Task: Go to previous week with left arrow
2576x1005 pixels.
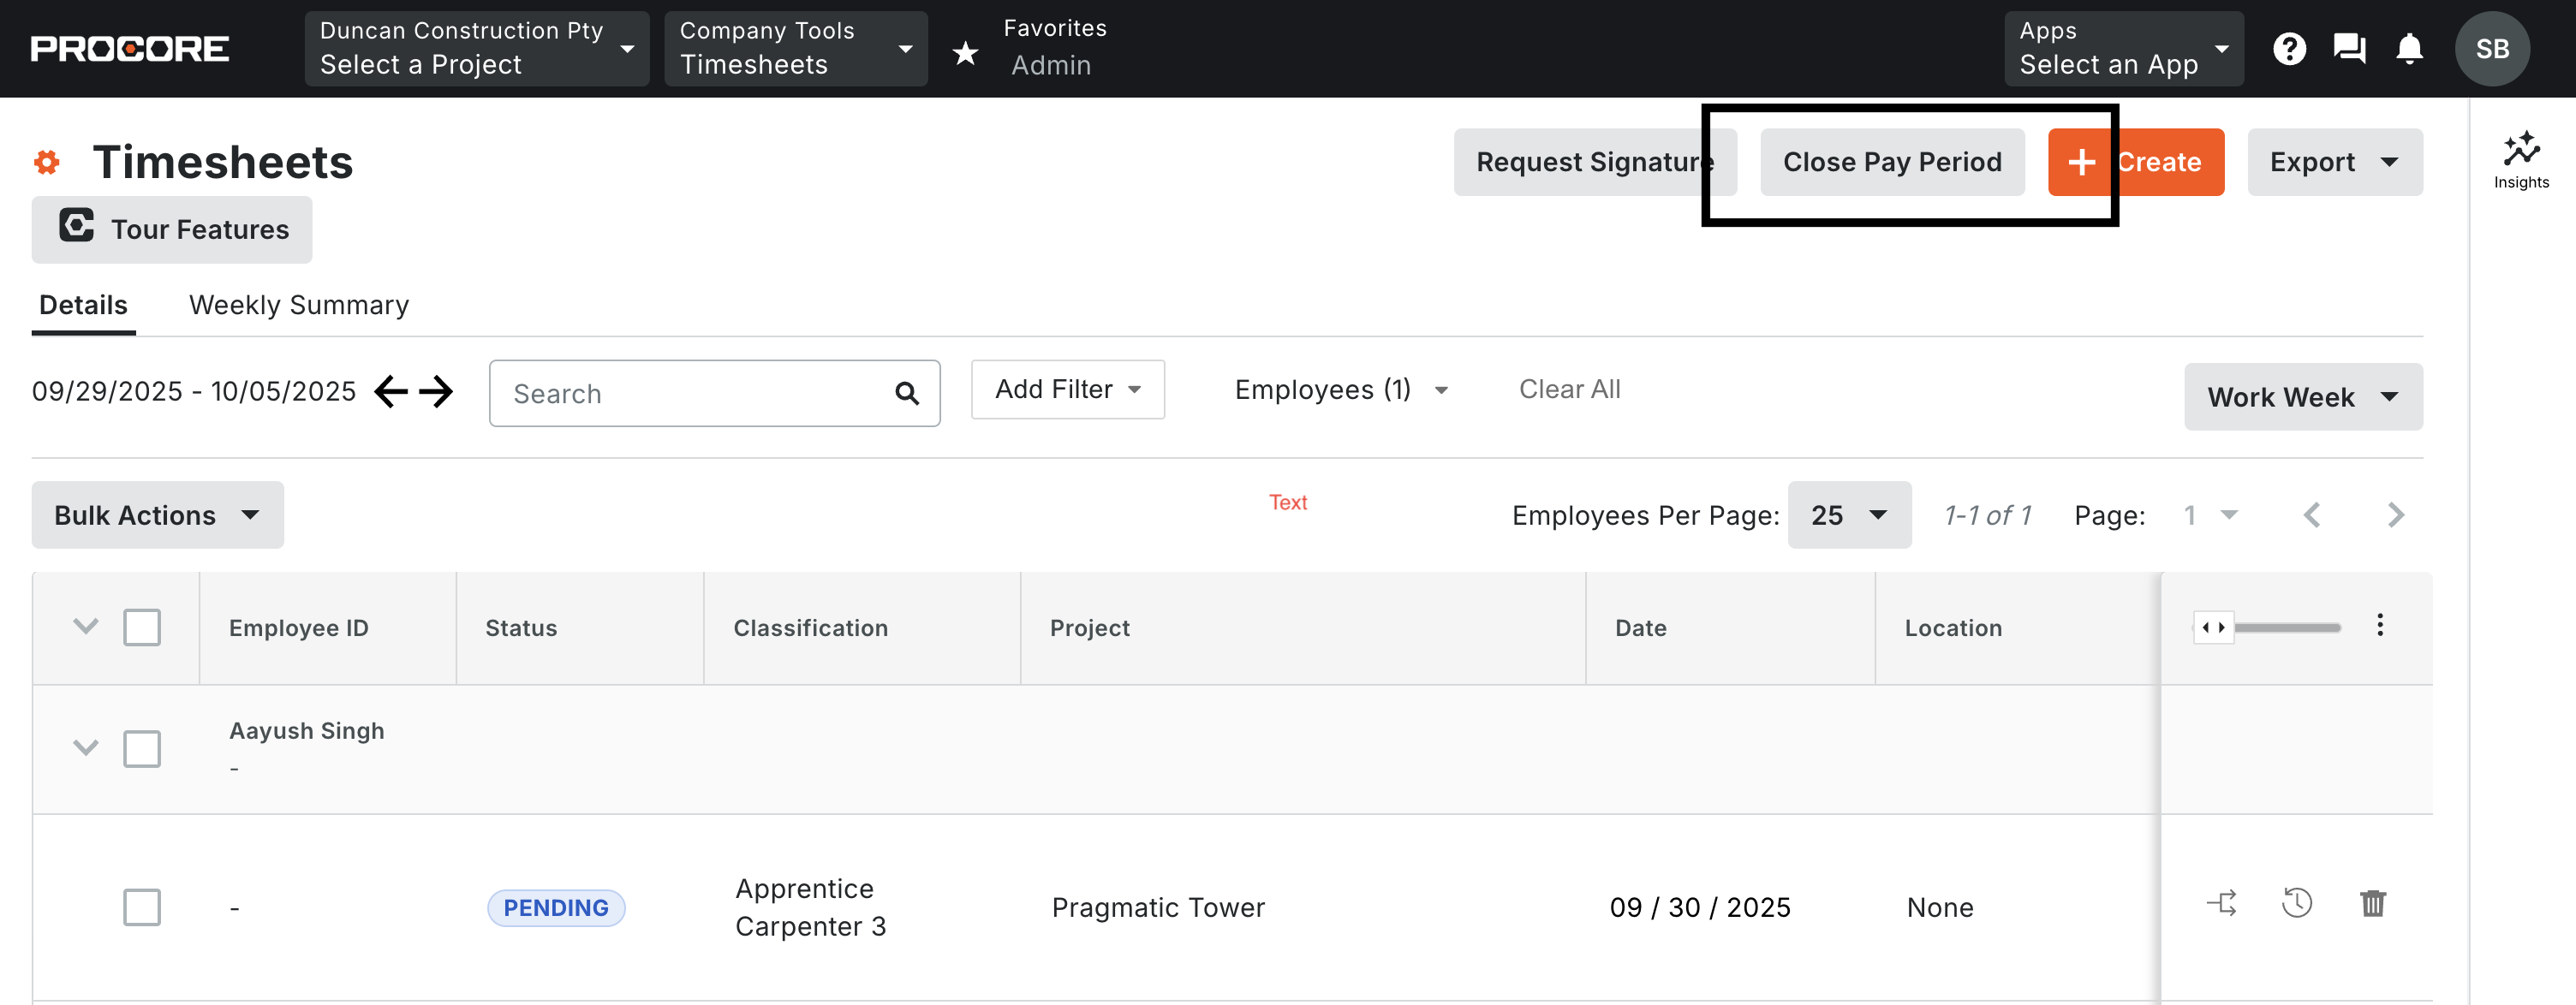Action: pyautogui.click(x=392, y=392)
